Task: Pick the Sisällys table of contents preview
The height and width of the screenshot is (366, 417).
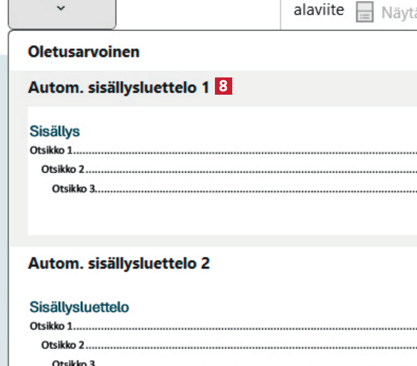Action: pos(222,170)
